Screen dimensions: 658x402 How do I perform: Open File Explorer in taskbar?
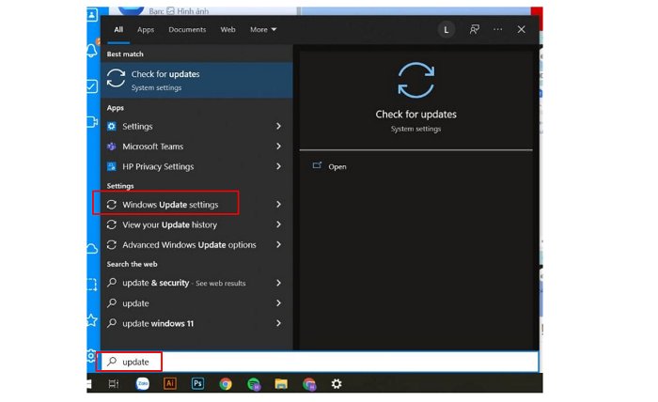click(x=281, y=383)
